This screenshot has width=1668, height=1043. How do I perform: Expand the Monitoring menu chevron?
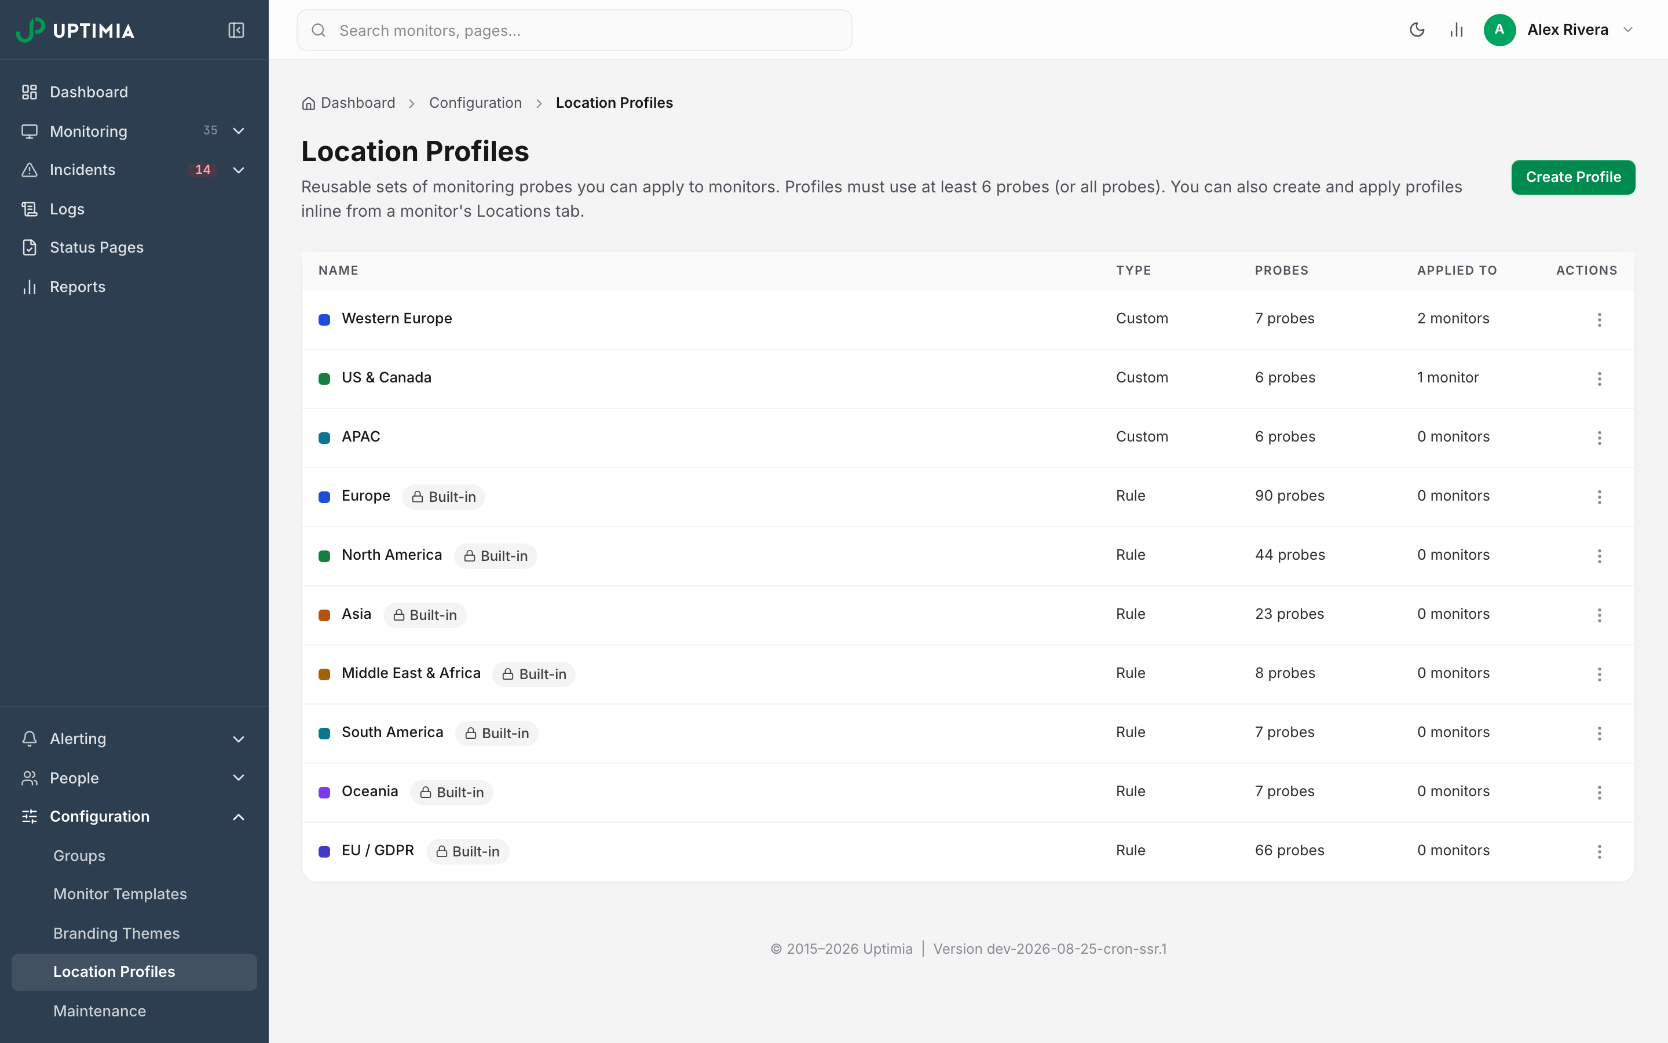pyautogui.click(x=239, y=131)
